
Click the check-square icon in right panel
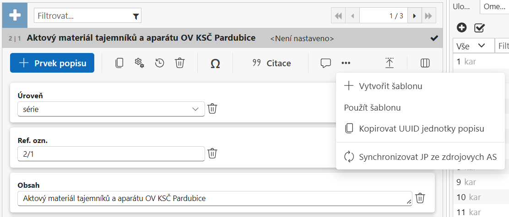click(479, 28)
